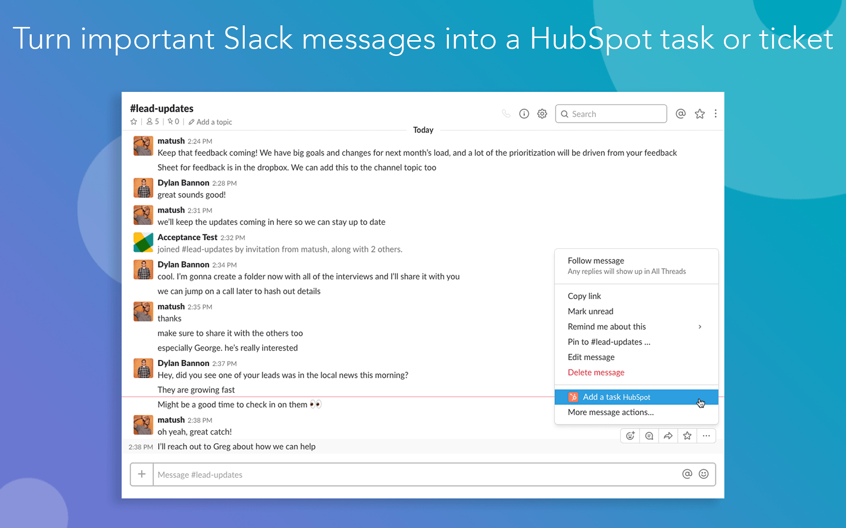The image size is (846, 528).
Task: Toggle Follow message for thread replies
Action: [596, 260]
